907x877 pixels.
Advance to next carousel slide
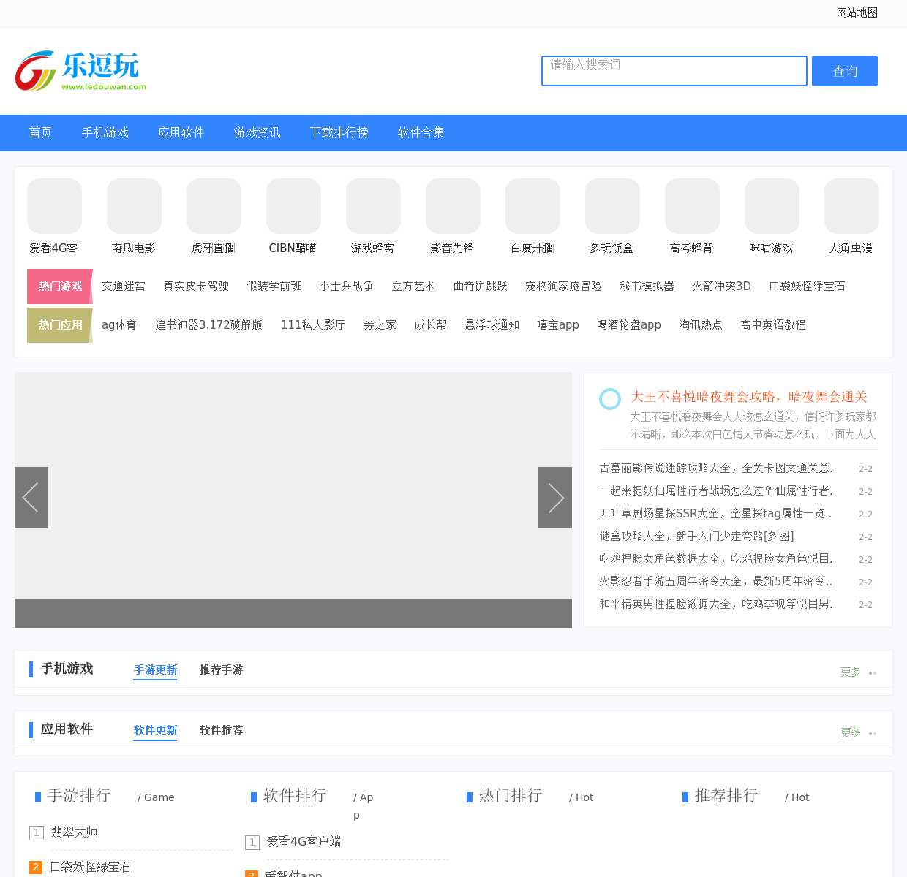click(x=555, y=498)
